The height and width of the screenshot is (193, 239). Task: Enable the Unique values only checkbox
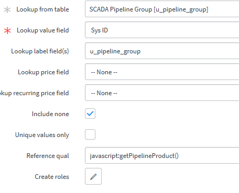(x=90, y=134)
